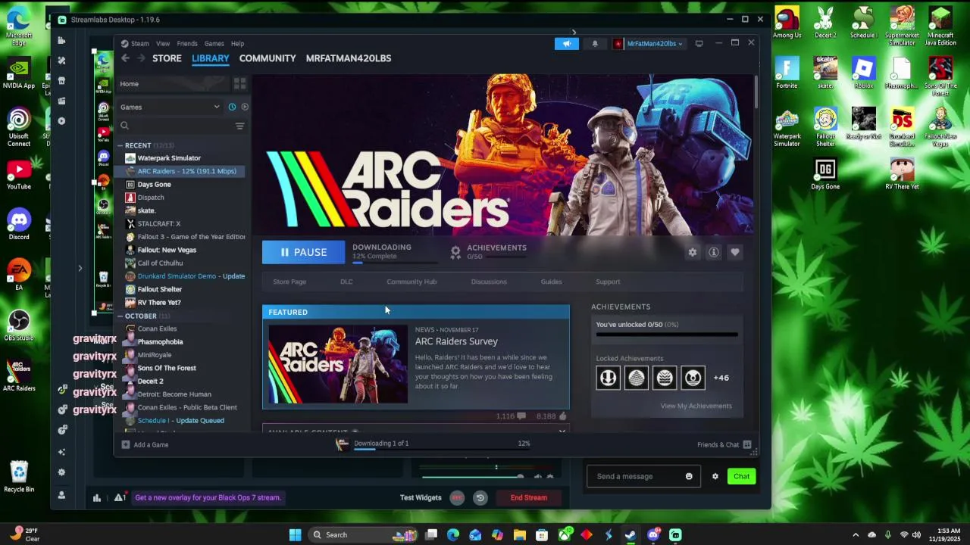
Task: Click Add a Game
Action: [145, 444]
